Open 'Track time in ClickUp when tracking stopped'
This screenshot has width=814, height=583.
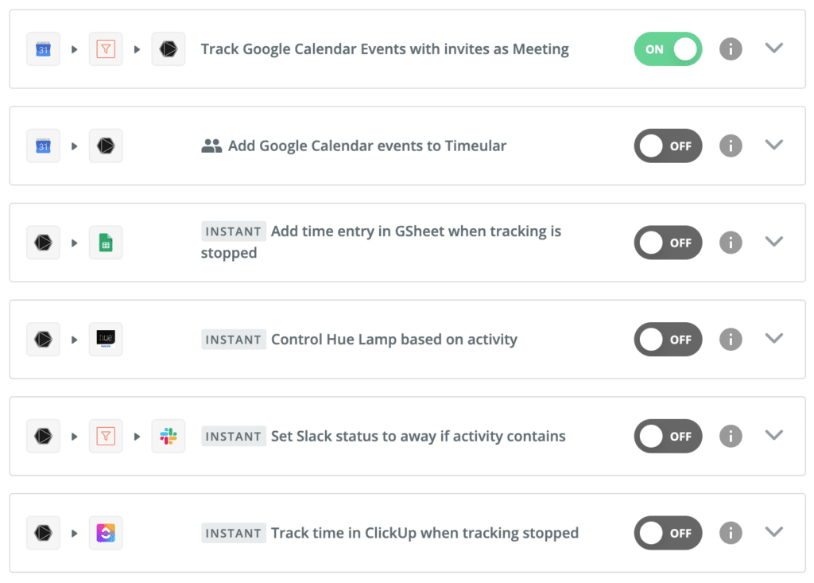click(424, 533)
